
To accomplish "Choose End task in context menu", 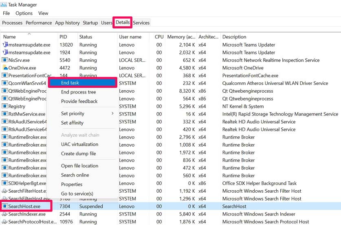I will click(82, 82).
